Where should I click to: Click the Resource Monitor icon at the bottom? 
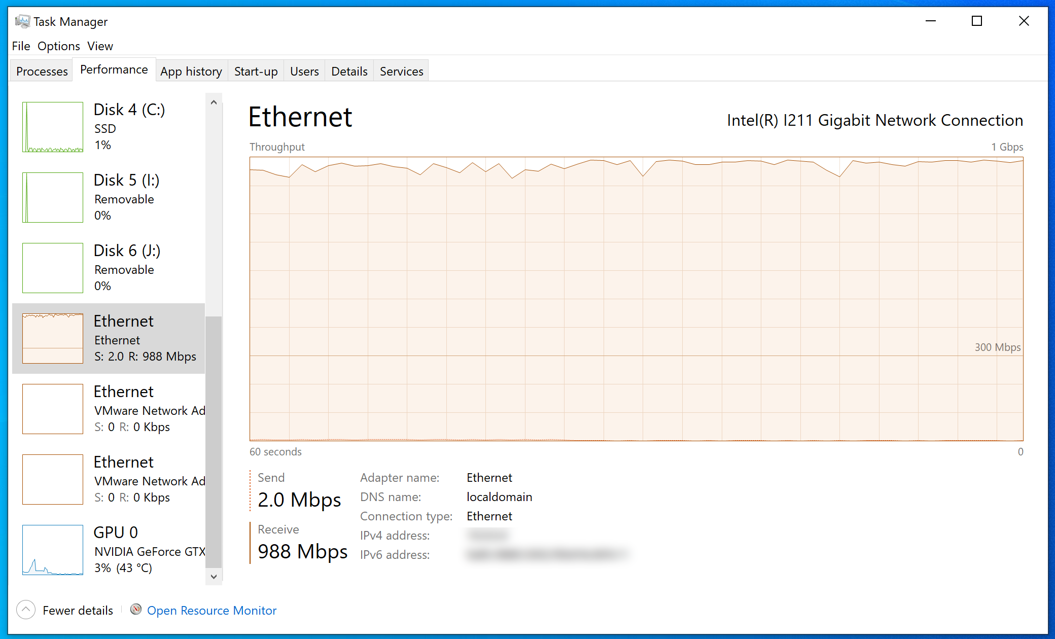click(135, 610)
